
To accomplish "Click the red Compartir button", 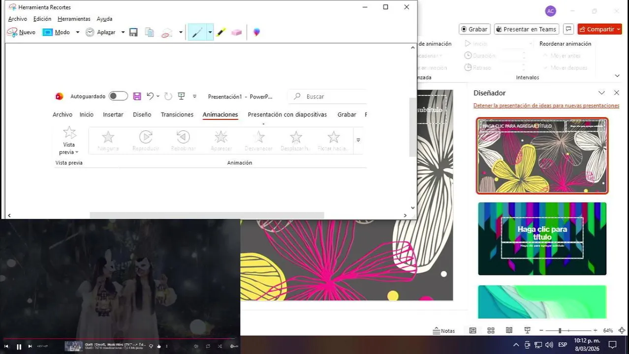I will [x=600, y=29].
